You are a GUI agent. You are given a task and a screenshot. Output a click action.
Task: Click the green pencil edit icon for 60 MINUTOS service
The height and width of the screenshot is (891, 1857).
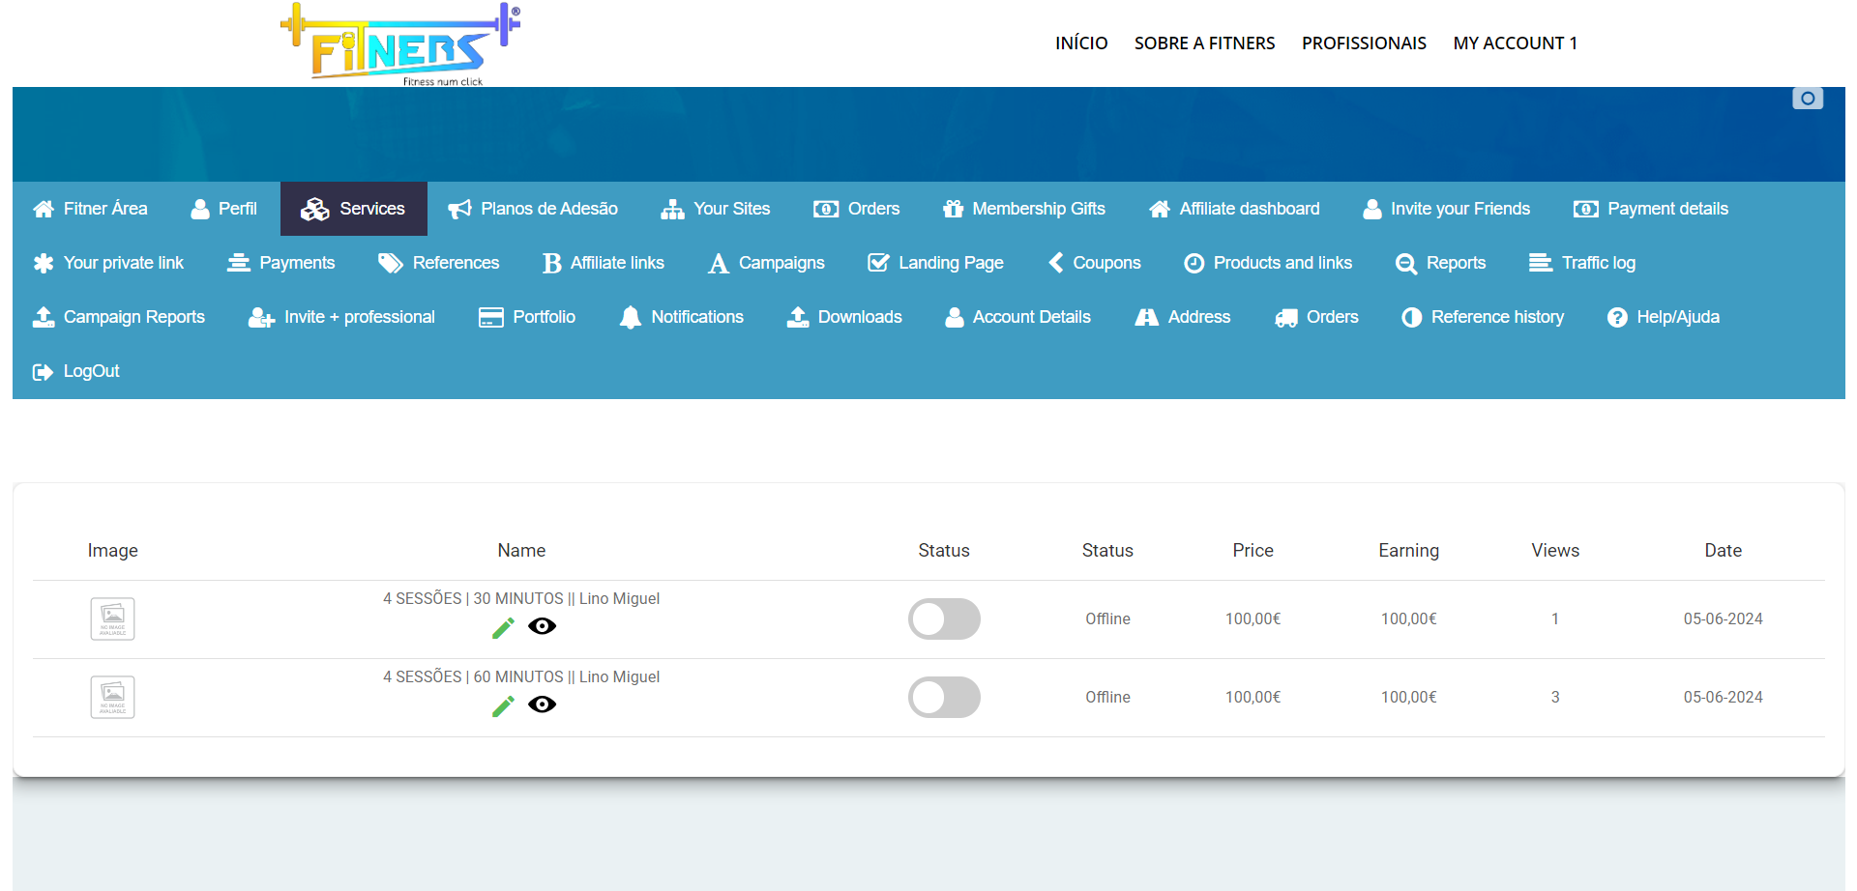pyautogui.click(x=503, y=706)
